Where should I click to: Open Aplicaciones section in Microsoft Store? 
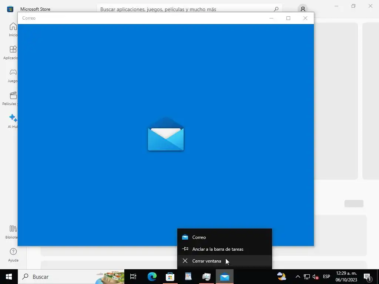click(10, 53)
